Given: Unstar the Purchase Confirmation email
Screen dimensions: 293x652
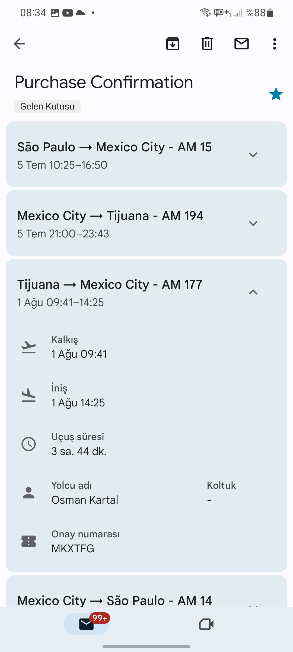Looking at the screenshot, I should click(276, 94).
